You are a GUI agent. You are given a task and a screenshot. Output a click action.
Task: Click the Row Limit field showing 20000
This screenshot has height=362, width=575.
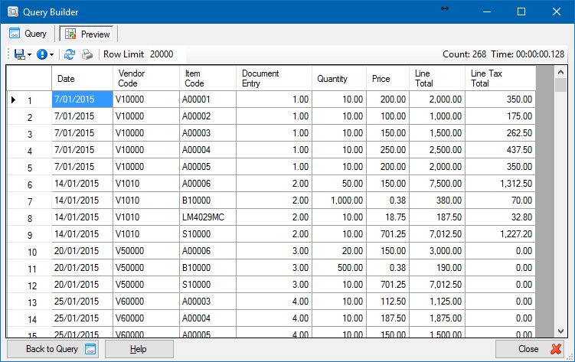[166, 54]
